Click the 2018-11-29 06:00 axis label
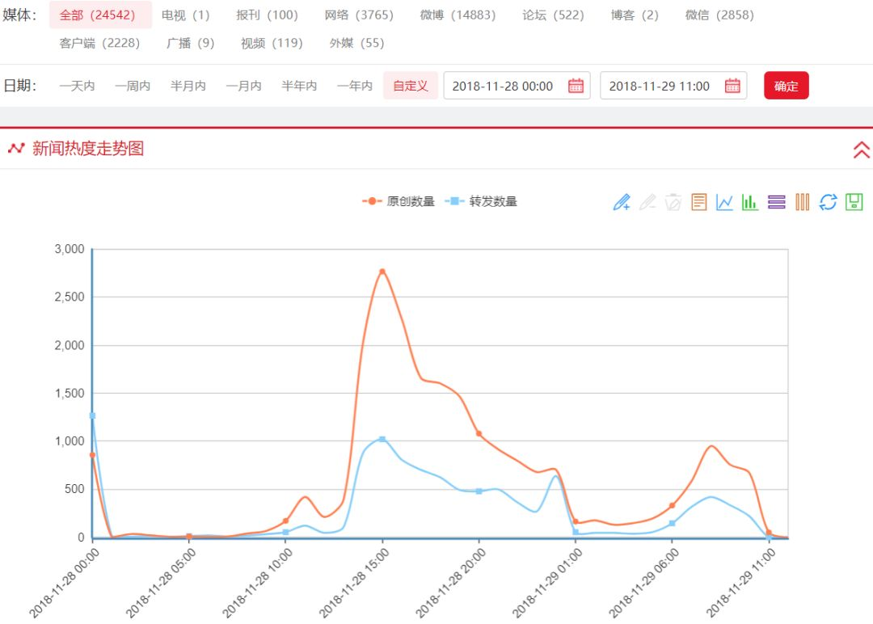The width and height of the screenshot is (873, 624). (644, 582)
